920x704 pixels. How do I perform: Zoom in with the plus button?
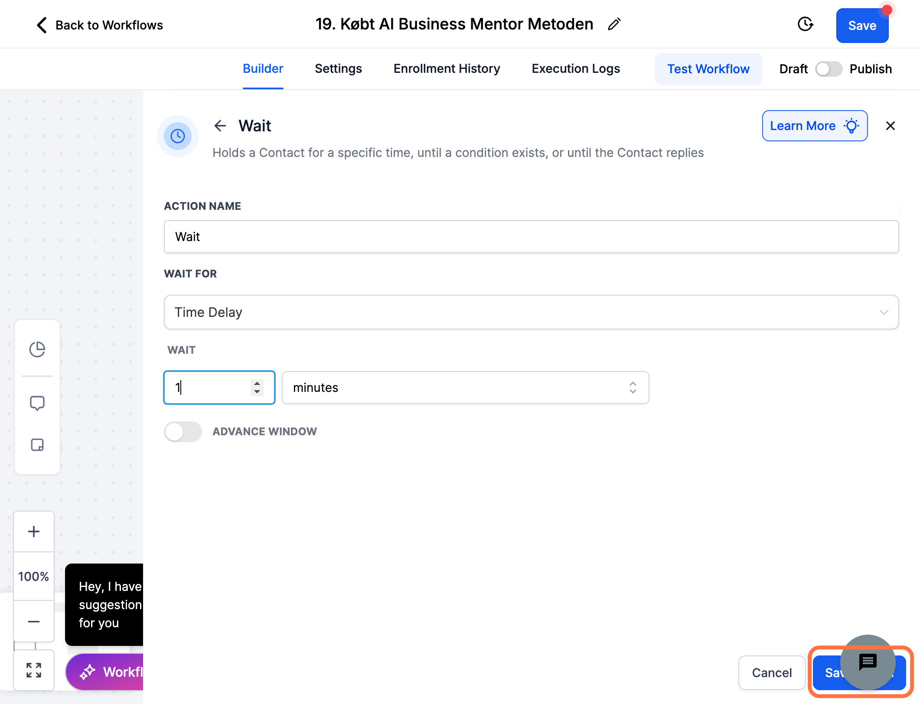[34, 531]
